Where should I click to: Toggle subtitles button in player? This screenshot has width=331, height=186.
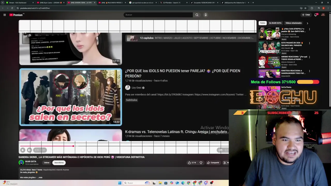click(226, 150)
